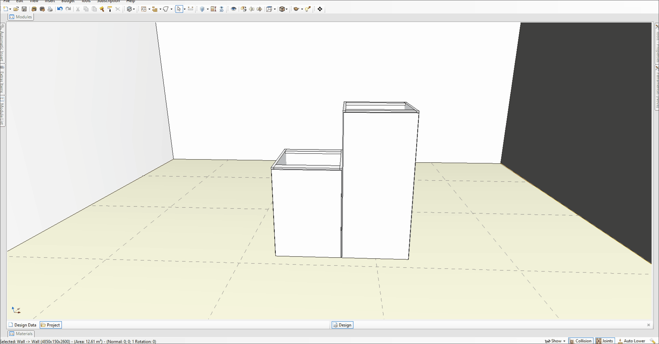Viewport: 659px width, 344px height.
Task: Open the Materials panel tab
Action: pos(21,334)
